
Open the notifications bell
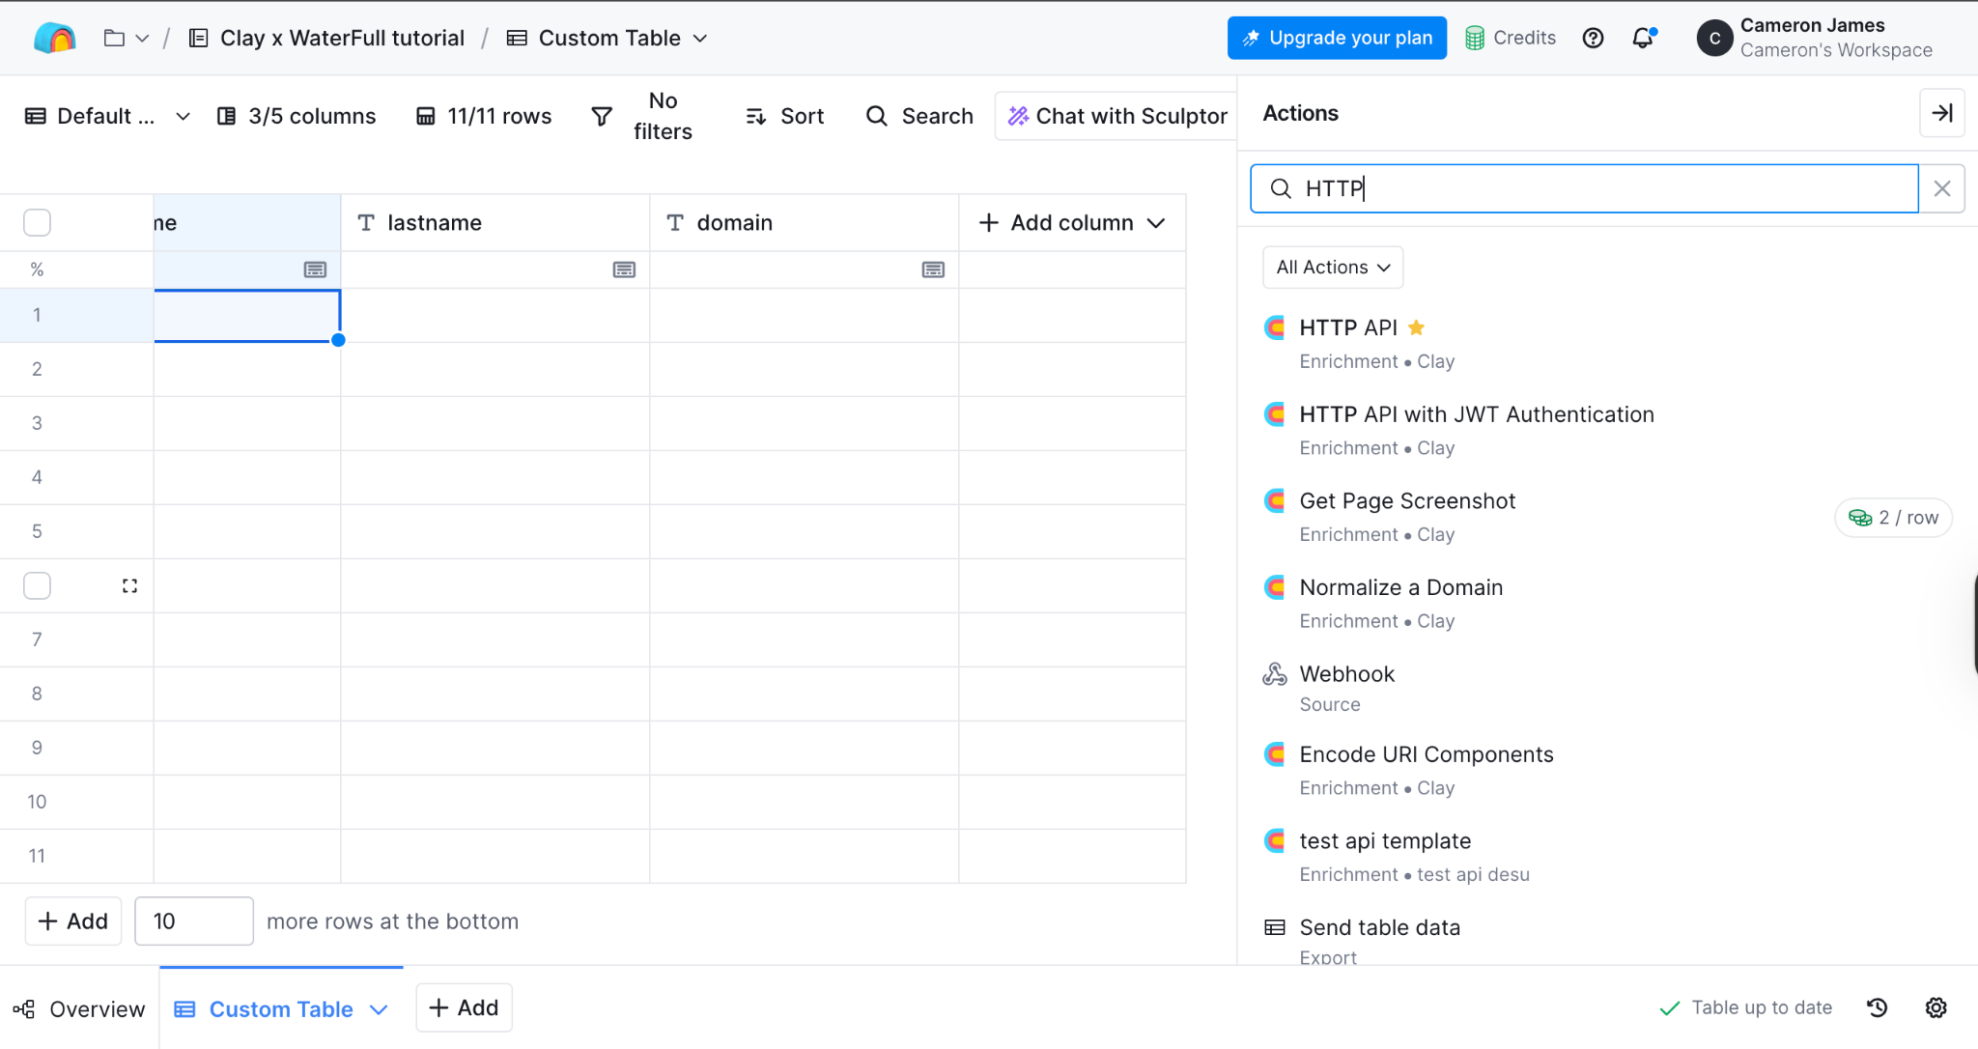[x=1642, y=38]
